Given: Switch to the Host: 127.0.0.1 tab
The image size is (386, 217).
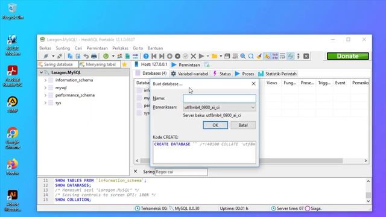Looking at the screenshot, I should (151, 64).
